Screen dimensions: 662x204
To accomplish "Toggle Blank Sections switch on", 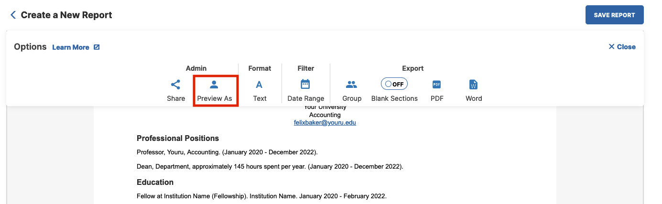I will pyautogui.click(x=394, y=84).
